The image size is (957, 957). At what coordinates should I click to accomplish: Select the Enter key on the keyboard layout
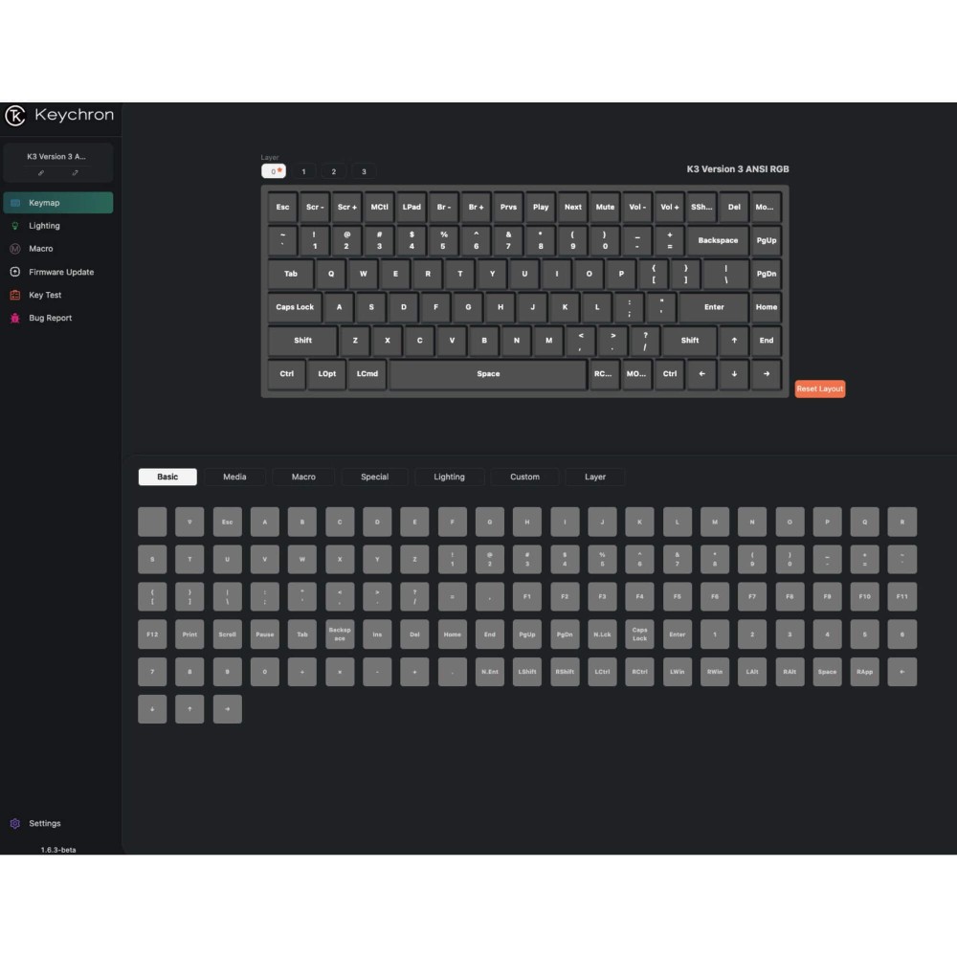pos(714,307)
